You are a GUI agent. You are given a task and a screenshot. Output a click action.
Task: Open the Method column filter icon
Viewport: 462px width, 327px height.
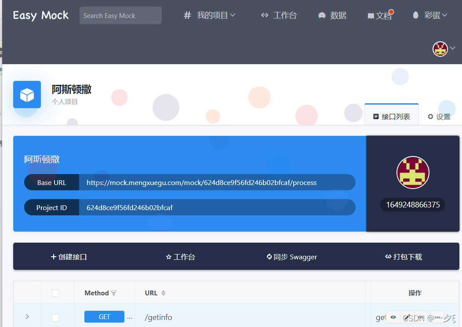pos(114,293)
